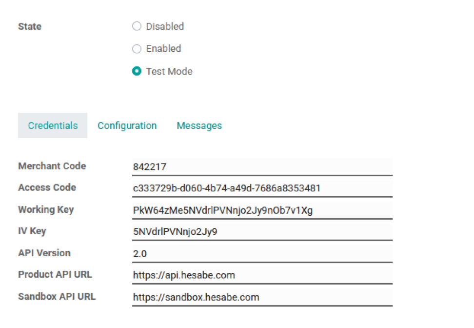Go to the Messages tab
This screenshot has width=474, height=328.
[199, 125]
